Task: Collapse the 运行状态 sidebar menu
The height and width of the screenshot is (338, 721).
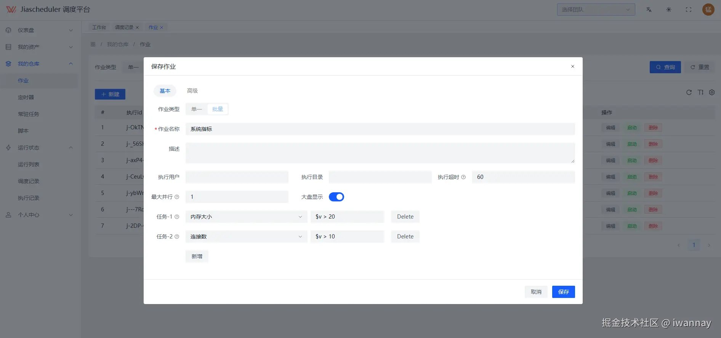Action: pos(40,148)
